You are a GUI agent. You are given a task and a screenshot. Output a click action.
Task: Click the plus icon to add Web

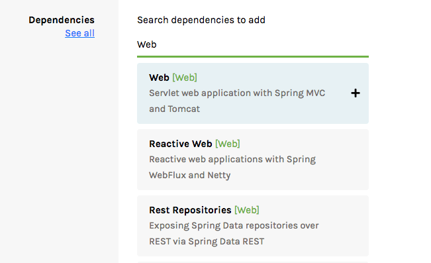pos(356,93)
